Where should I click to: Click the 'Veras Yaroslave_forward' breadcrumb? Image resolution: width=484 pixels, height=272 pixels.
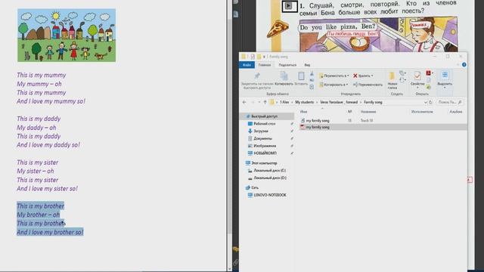click(x=339, y=102)
